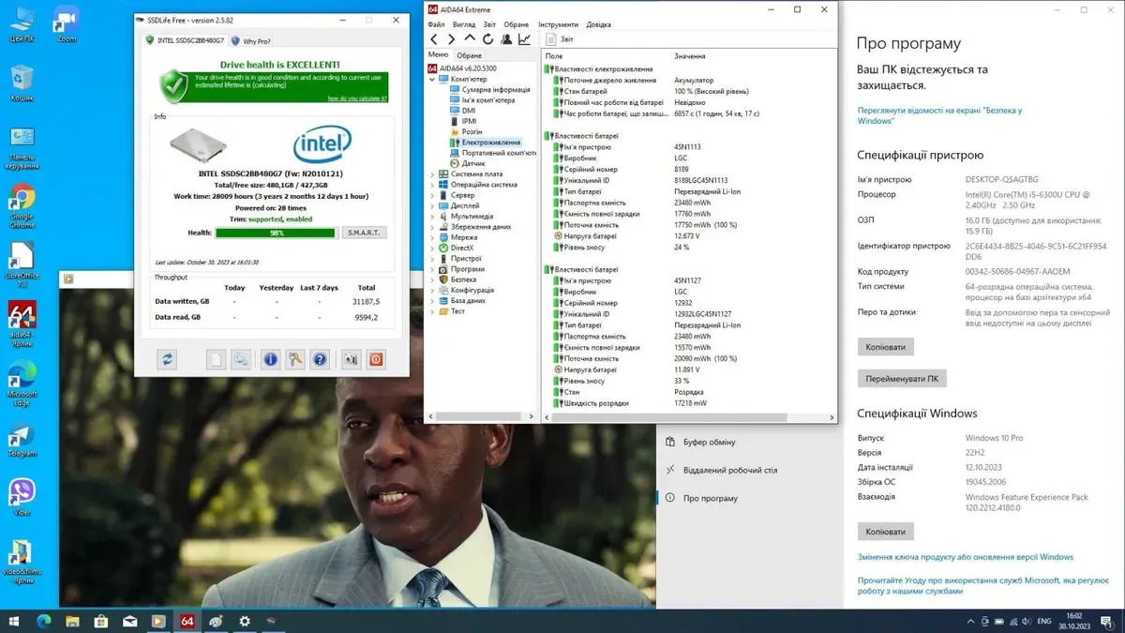Open the 'how do you calculate it?' link
The height and width of the screenshot is (633, 1125).
(356, 98)
